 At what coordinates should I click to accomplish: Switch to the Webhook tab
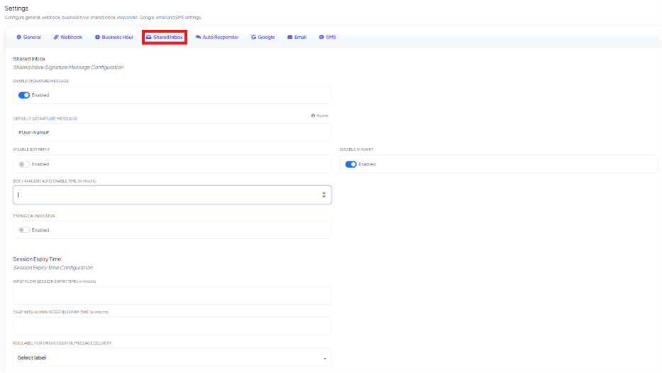pyautogui.click(x=68, y=37)
